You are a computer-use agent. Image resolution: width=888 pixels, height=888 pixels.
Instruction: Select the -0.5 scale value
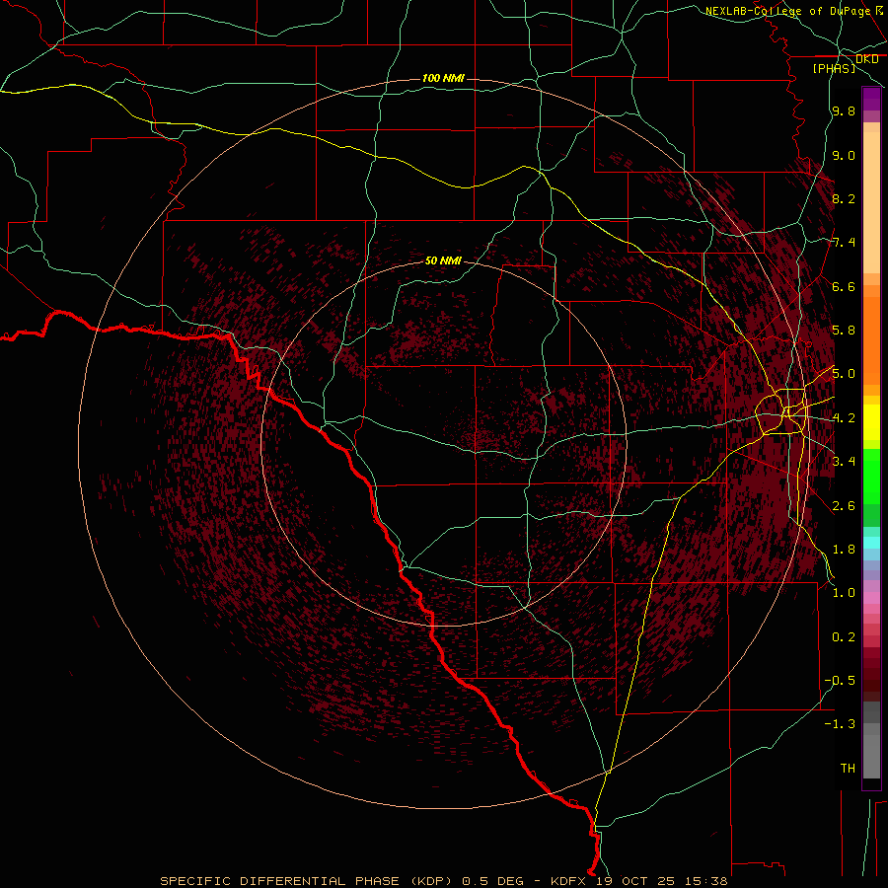click(840, 681)
